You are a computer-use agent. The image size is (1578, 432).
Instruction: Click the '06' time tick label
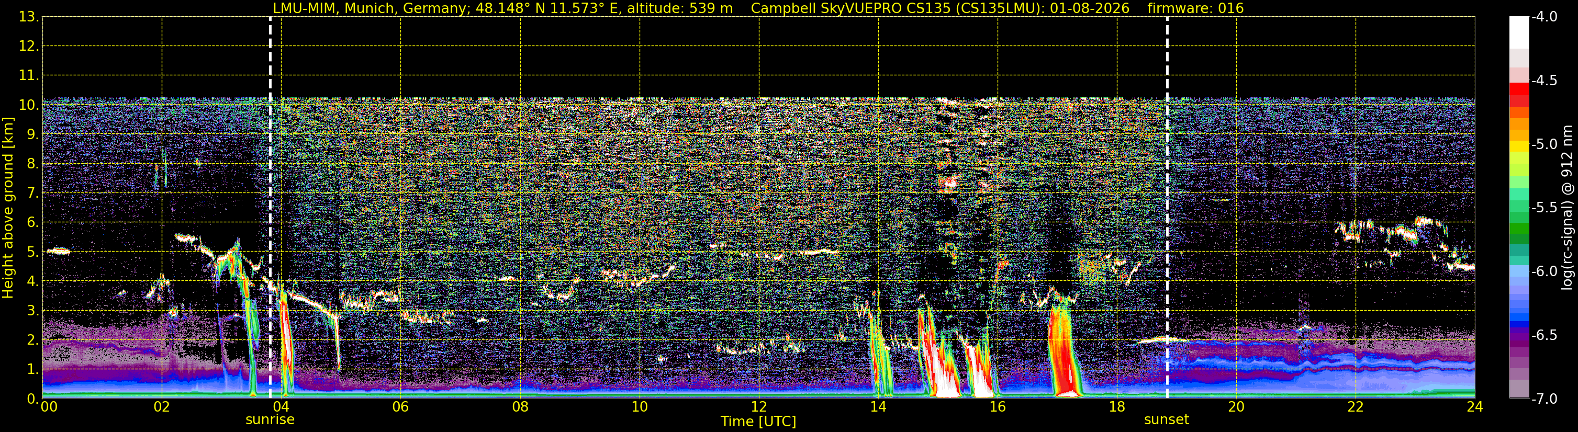pos(400,407)
